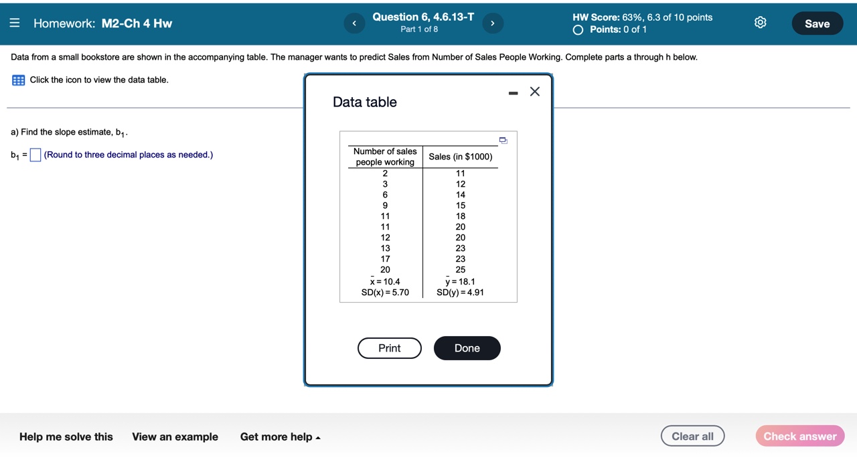Click the y mean value 18.1
Image resolution: width=857 pixels, height=462 pixels.
460,281
